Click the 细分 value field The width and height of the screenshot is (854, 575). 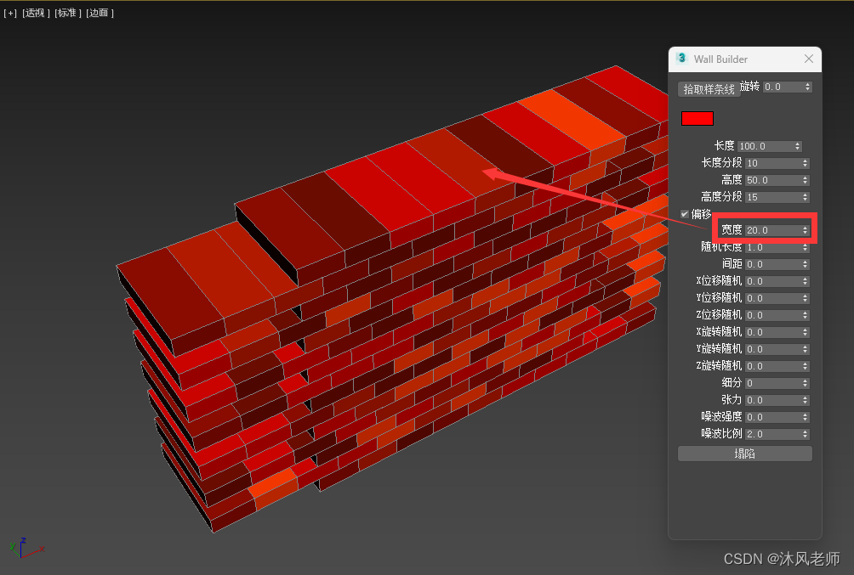[x=773, y=383]
